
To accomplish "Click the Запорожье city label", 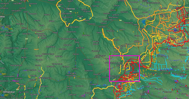I will pos(9,92).
